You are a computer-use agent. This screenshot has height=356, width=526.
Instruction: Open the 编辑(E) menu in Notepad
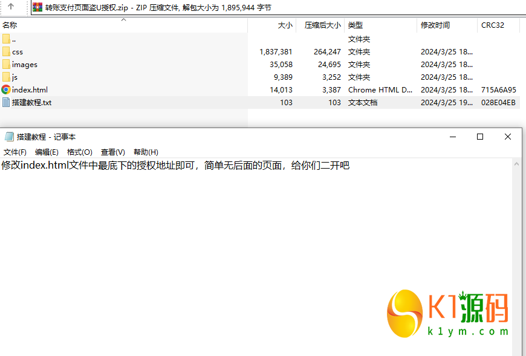pos(47,152)
